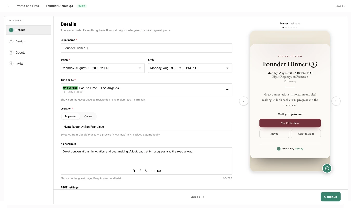Click the Continue button
351x208 pixels.
click(330, 197)
